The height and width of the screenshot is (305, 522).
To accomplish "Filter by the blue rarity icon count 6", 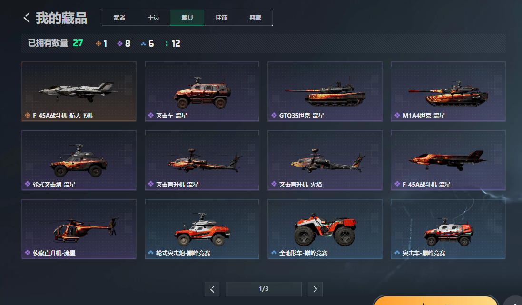I will click(147, 44).
